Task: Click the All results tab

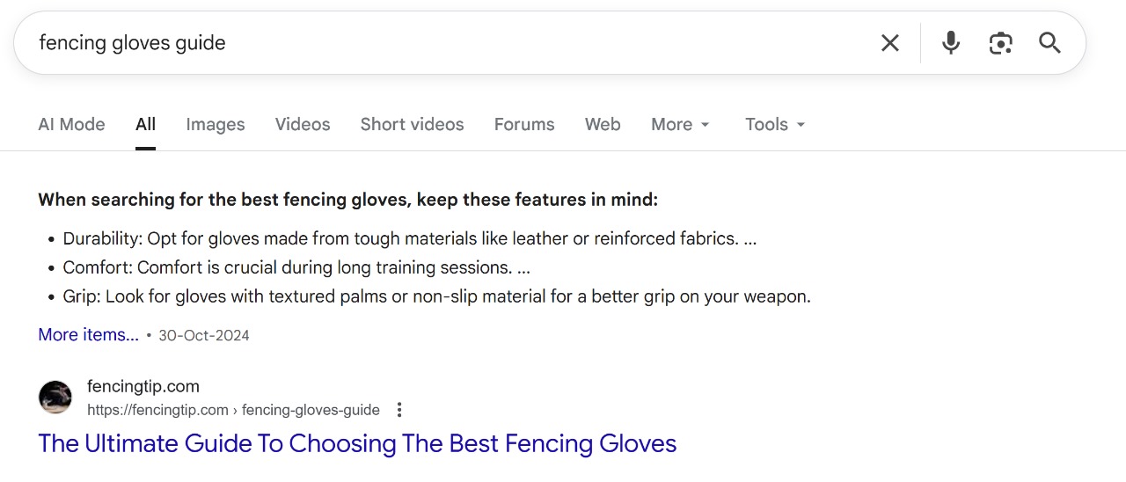Action: point(145,125)
